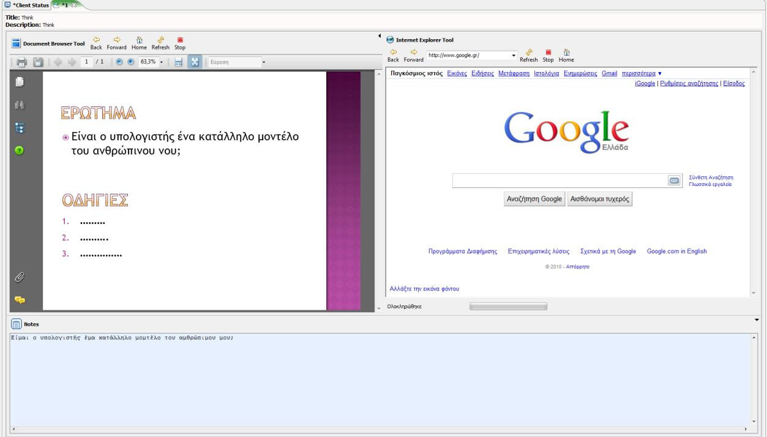The width and height of the screenshot is (767, 437).
Task: Open the Pages panel in PDF sidebar
Action: (x=19, y=82)
